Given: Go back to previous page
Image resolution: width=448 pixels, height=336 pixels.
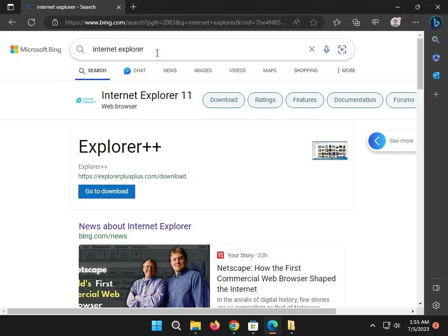Looking at the screenshot, I should pos(12,22).
